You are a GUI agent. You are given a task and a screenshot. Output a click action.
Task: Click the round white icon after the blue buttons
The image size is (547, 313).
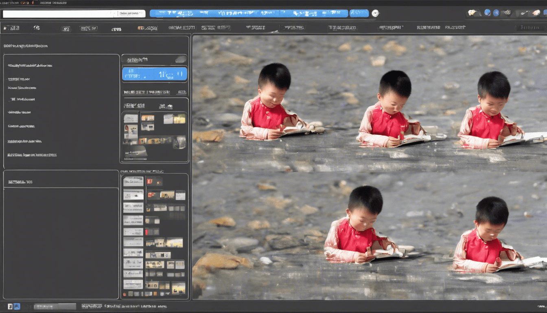pos(375,13)
